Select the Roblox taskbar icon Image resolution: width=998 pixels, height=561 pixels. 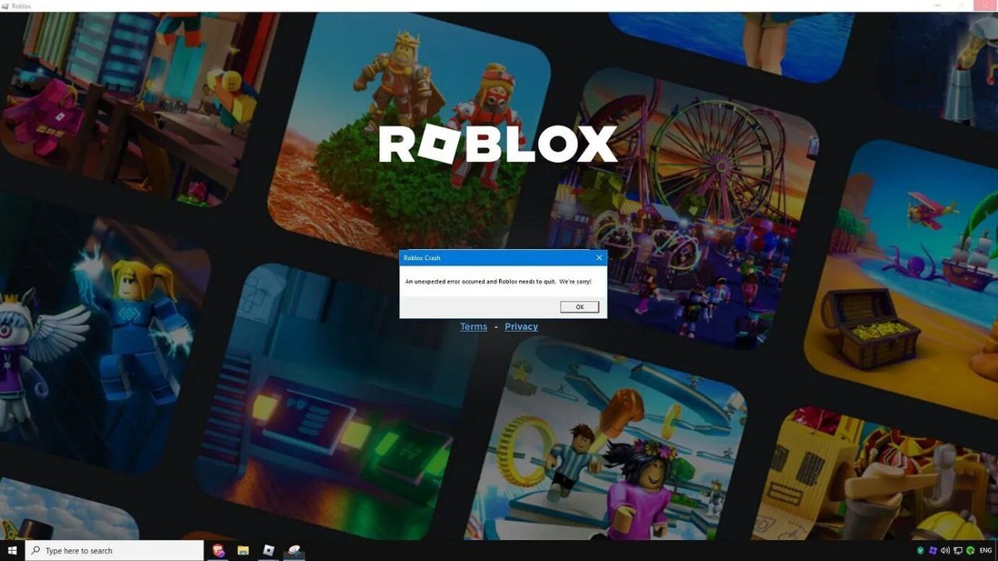[269, 550]
